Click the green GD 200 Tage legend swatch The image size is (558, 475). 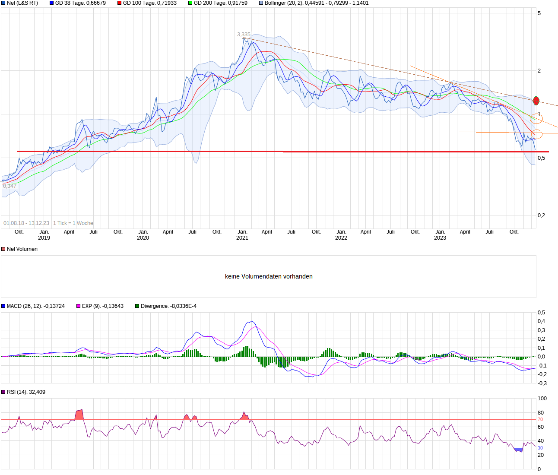190,3
